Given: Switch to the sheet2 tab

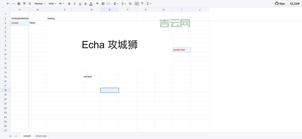Looking at the screenshot, I should click(27, 136).
